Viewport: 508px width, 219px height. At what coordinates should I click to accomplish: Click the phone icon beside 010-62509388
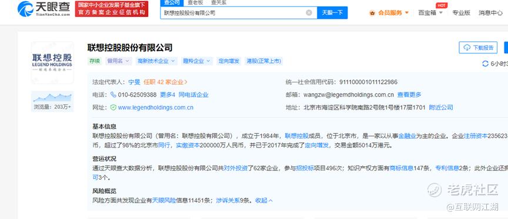(x=113, y=94)
